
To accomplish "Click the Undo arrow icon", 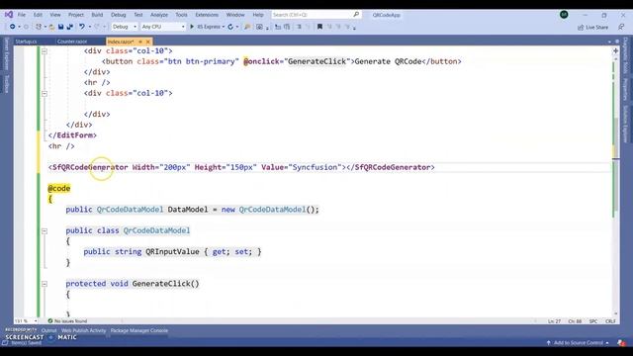I will pyautogui.click(x=82, y=27).
